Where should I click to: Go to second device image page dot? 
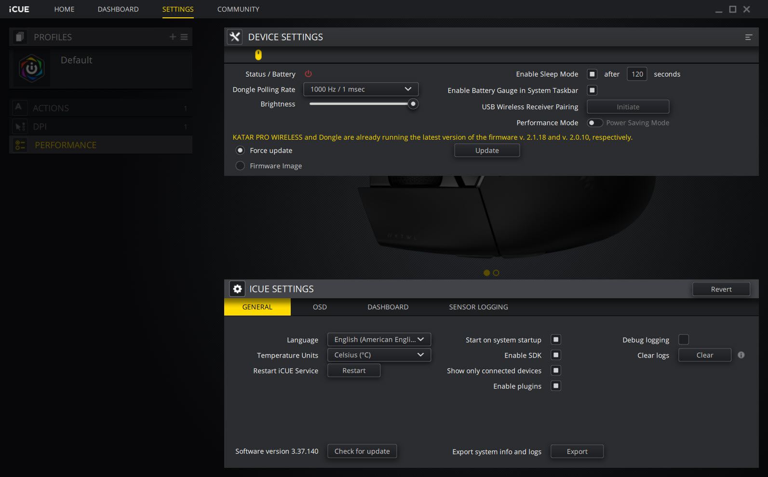pos(496,273)
